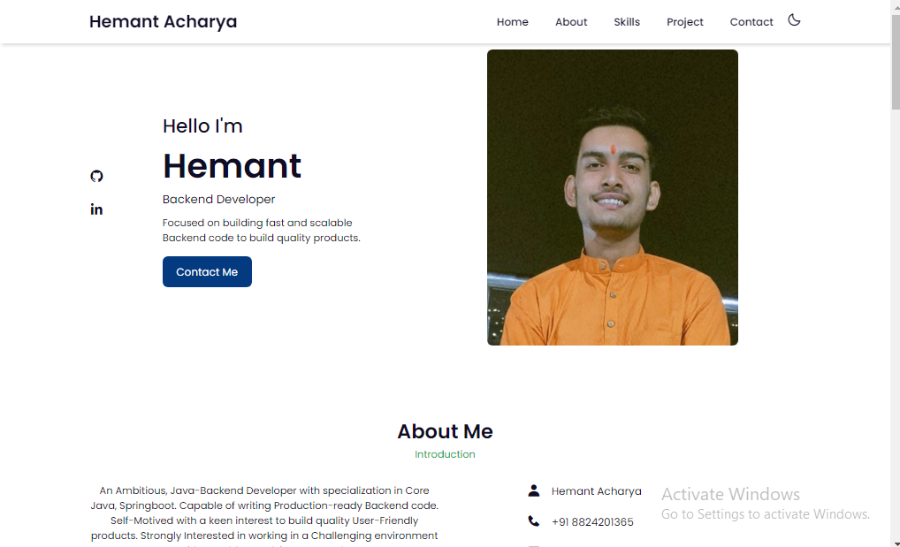Click the phone number +91 8824201365
The height and width of the screenshot is (547, 900).
tap(592, 521)
